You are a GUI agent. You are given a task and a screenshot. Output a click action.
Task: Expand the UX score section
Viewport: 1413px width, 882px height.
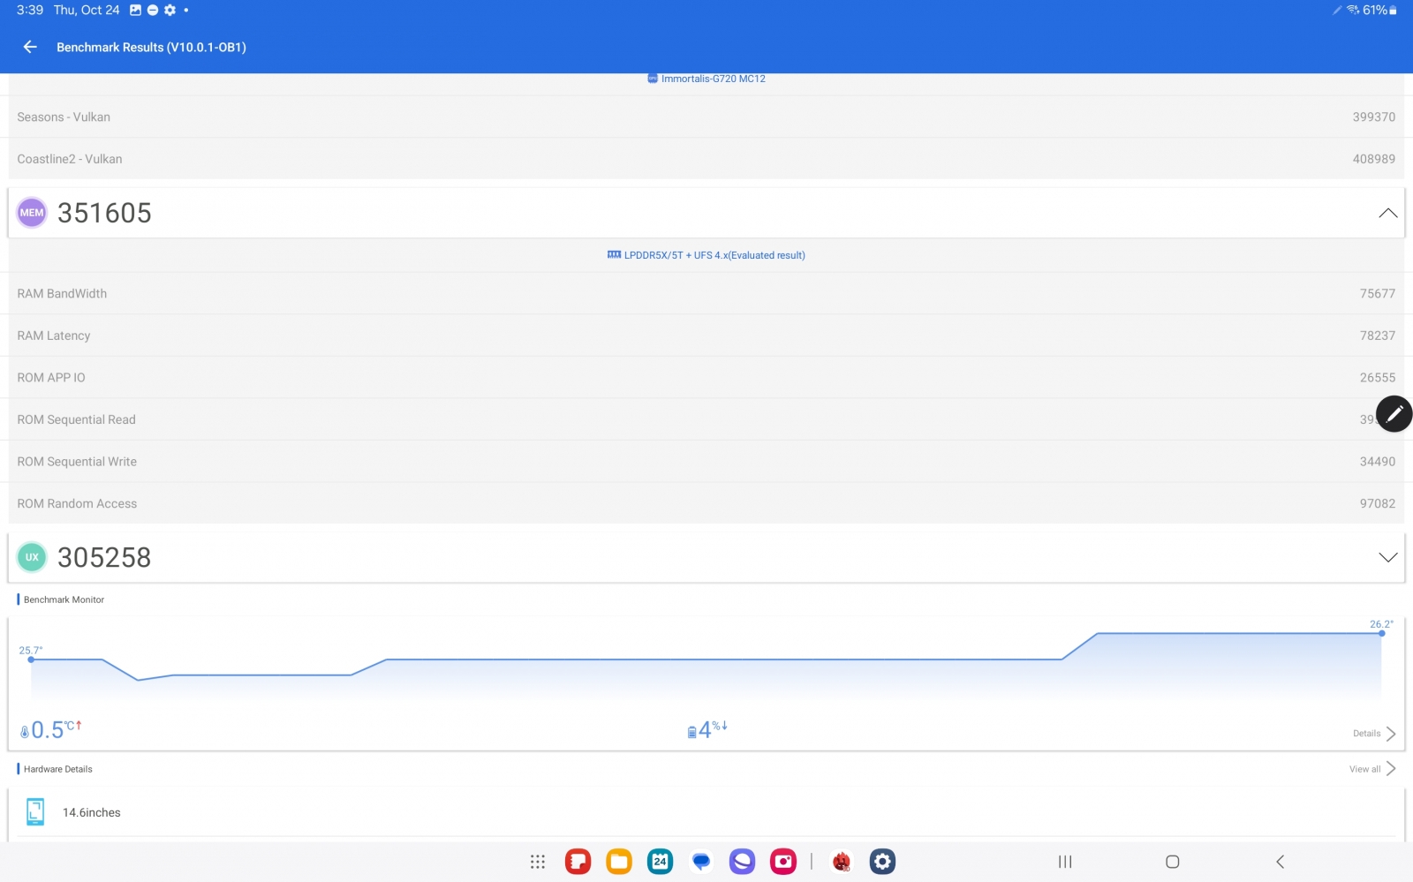click(1387, 557)
